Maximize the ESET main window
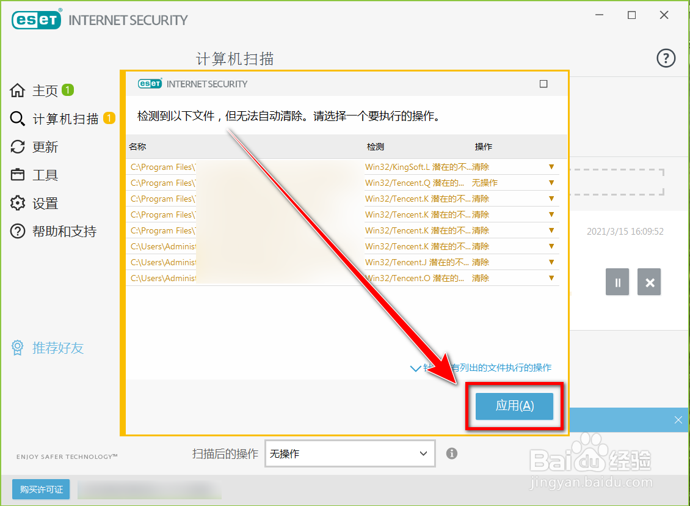 tap(631, 15)
